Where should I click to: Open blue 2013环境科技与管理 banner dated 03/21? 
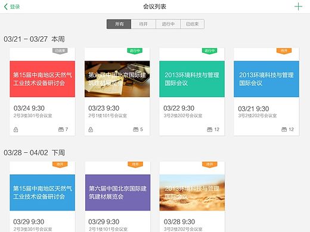(x=266, y=79)
